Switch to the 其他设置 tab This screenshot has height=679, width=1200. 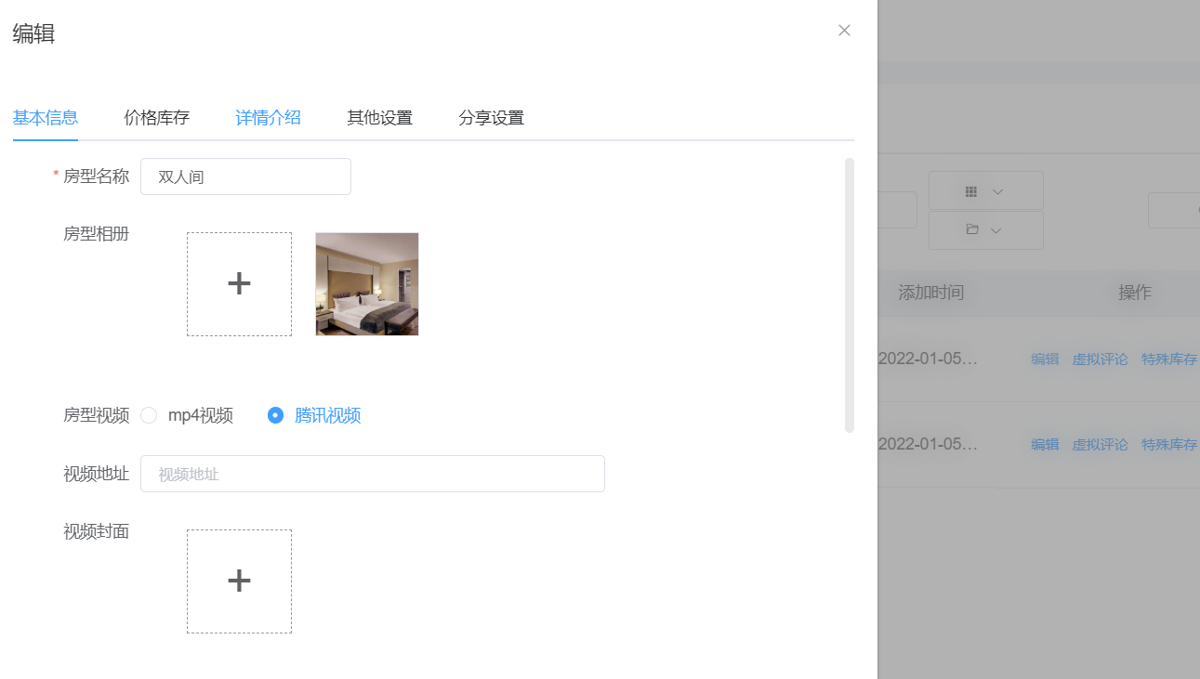pyautogui.click(x=380, y=118)
